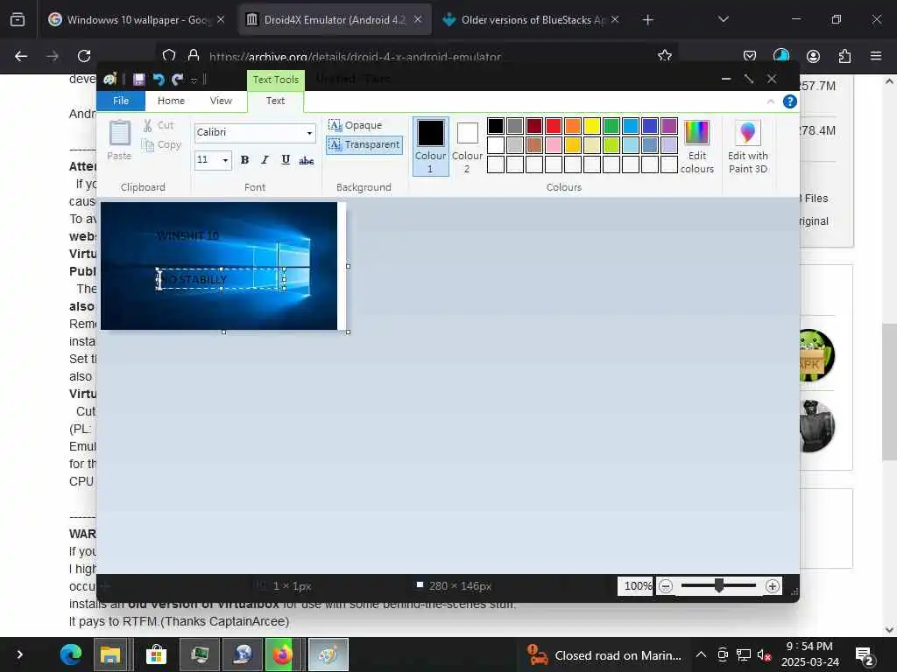
Task: Open the Edit colours dialog
Action: coord(696,146)
